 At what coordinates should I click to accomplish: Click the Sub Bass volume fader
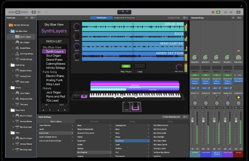[192, 120]
